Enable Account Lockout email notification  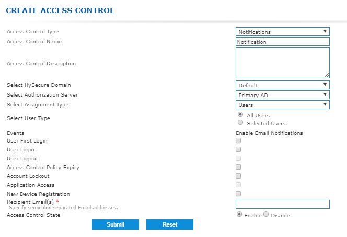[x=238, y=176]
